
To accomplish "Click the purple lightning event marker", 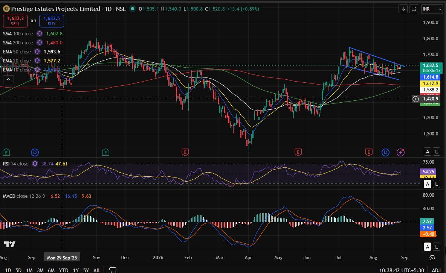I will pos(400,153).
